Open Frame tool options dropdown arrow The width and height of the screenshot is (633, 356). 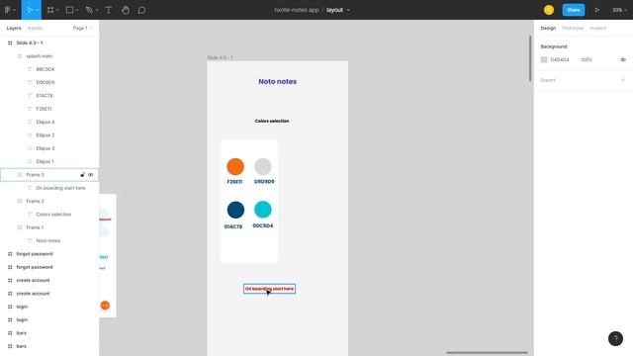click(x=57, y=10)
